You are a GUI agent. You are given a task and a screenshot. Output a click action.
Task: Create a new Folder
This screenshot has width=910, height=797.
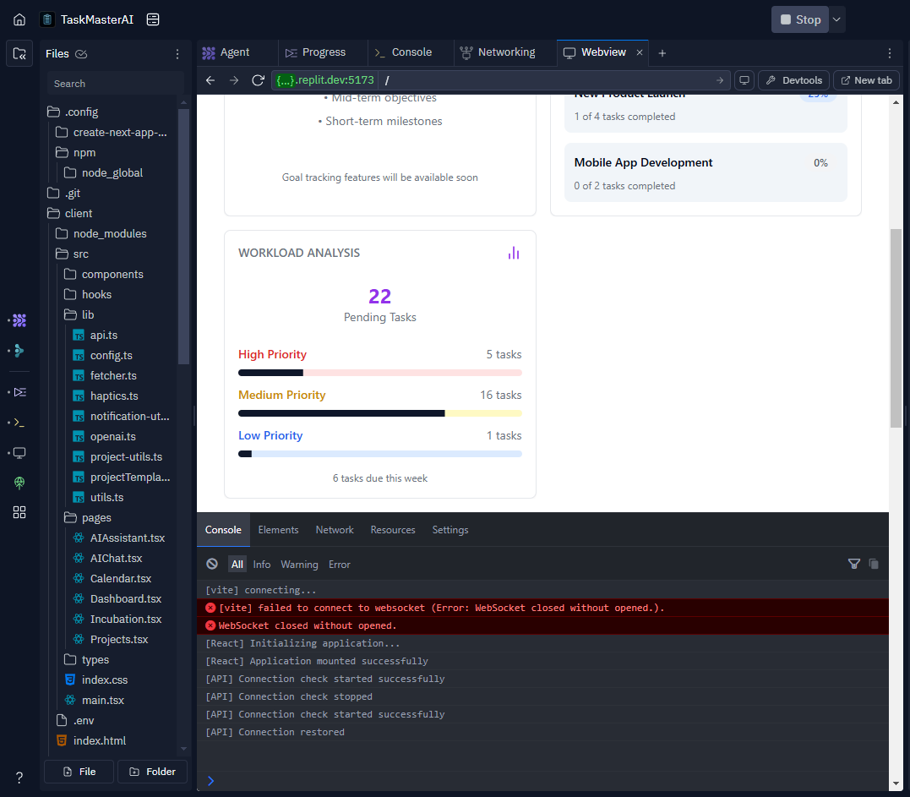tap(153, 772)
